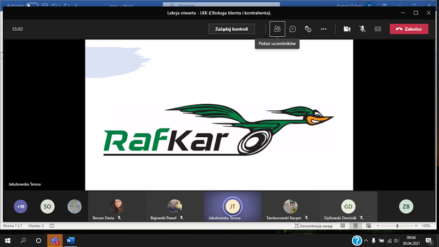Toggle the Autozapis switch in Word title bar
439x247 pixels.
click(32, 5)
